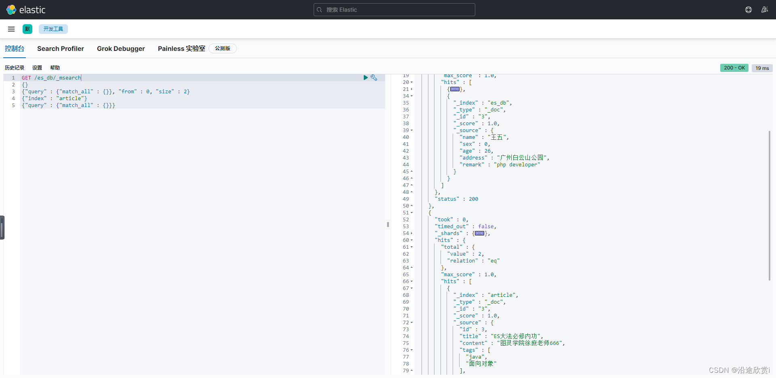Collapse the hits array at line 20

(x=412, y=82)
